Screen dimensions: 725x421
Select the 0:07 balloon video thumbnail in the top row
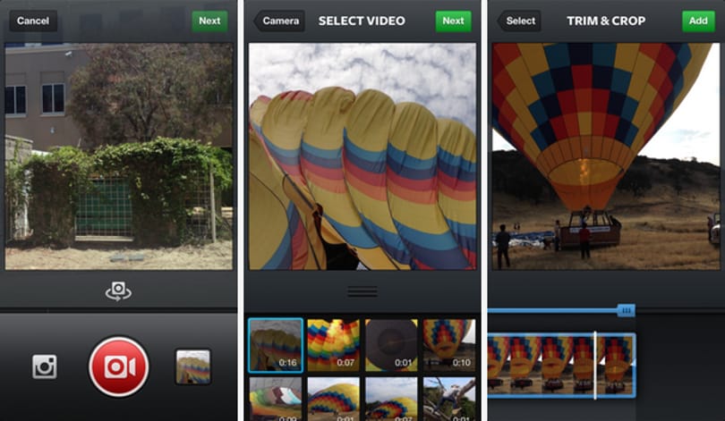tap(333, 345)
